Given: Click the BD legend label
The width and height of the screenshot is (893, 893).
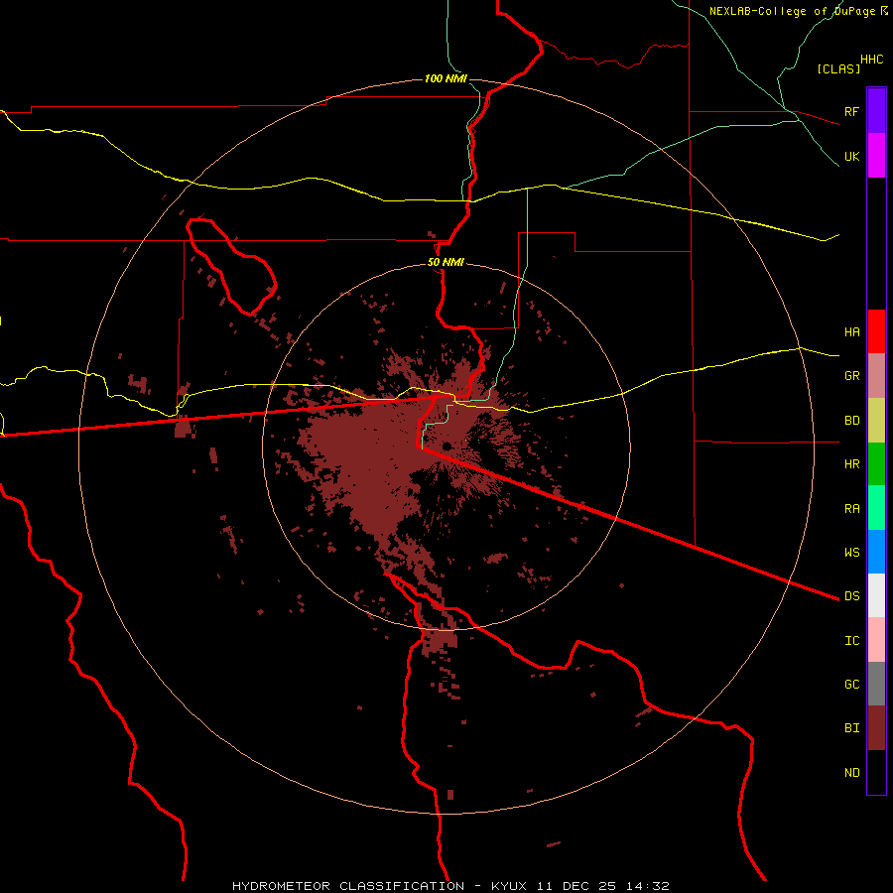Looking at the screenshot, I should [851, 421].
